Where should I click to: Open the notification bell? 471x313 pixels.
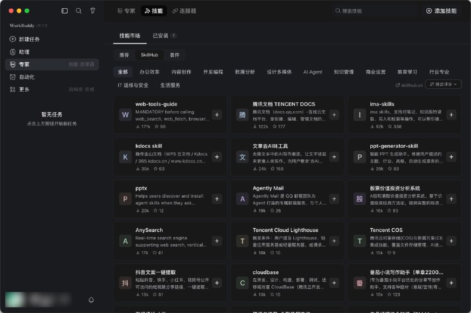[91, 300]
